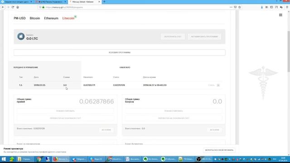The width and height of the screenshot is (290, 163).
Task: Select the Litecoin tab
Action: click(x=68, y=18)
